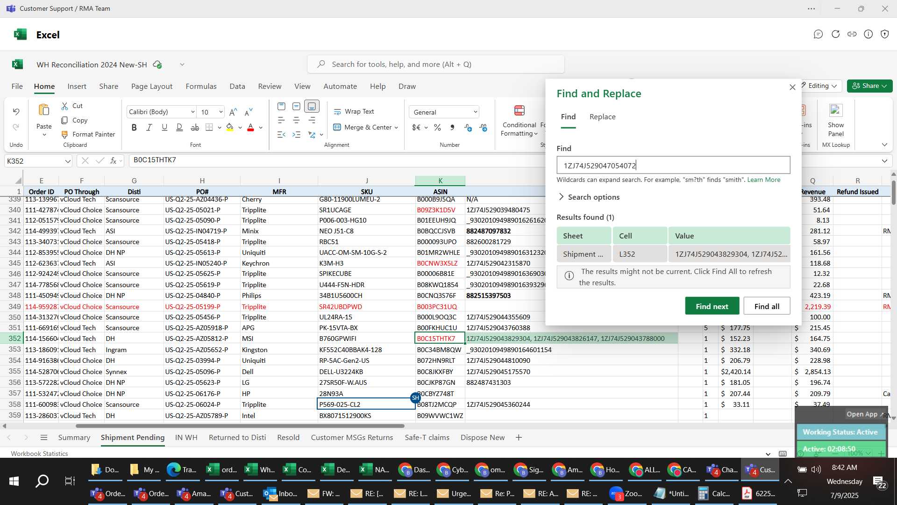Expand the ribbon options chevron

884,145
